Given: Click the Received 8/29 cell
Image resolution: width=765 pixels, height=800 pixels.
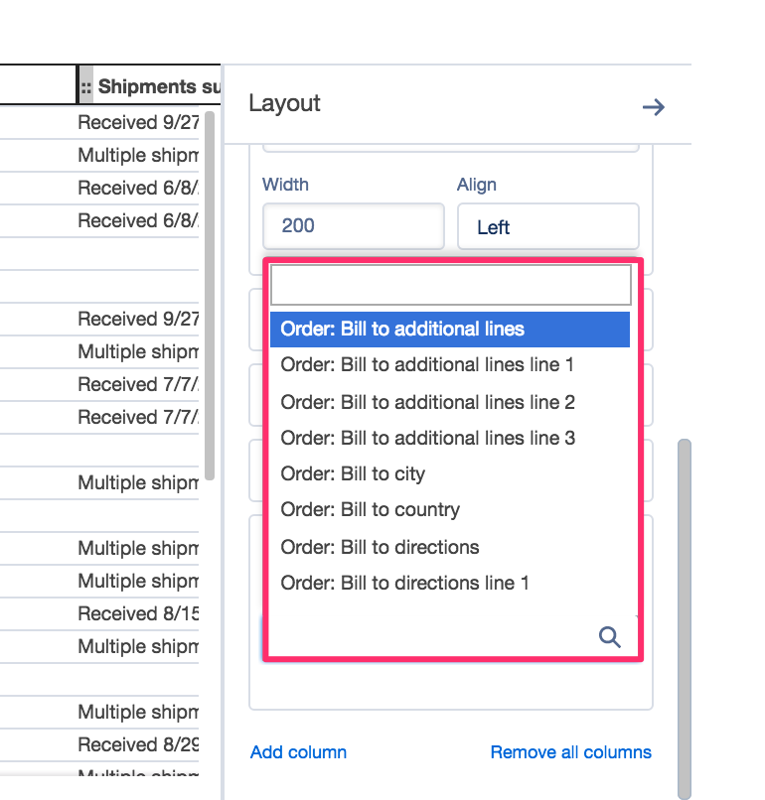Looking at the screenshot, I should click(x=138, y=744).
